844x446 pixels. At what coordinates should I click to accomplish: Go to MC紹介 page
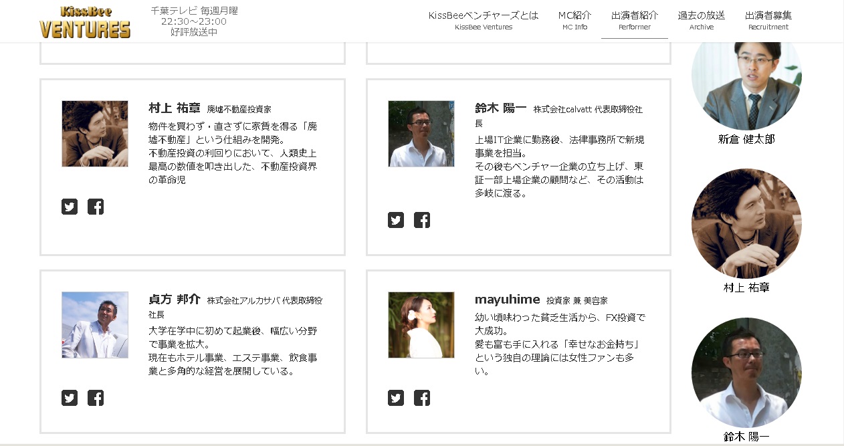click(x=574, y=20)
